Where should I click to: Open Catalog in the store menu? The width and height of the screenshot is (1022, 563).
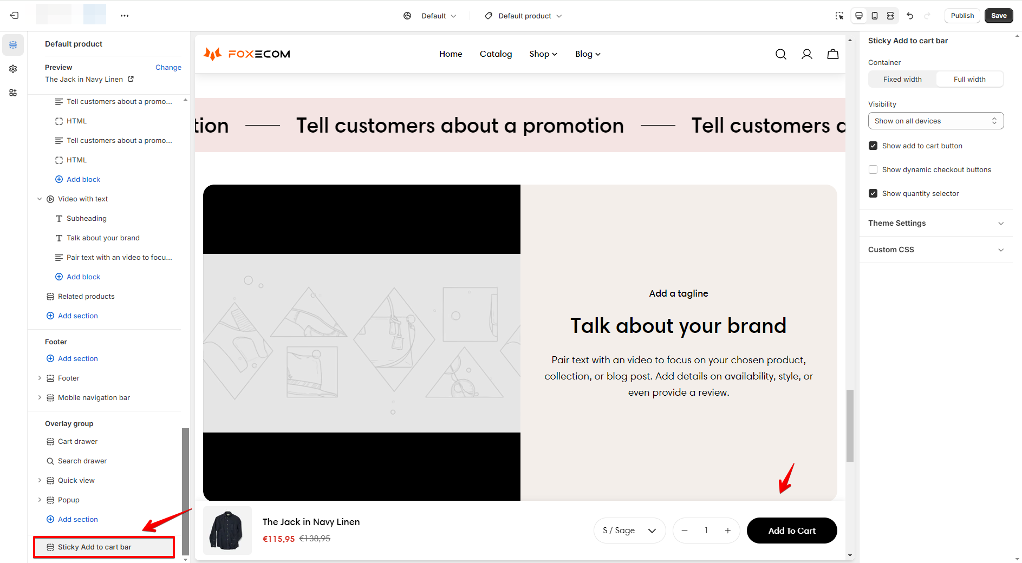(x=496, y=54)
